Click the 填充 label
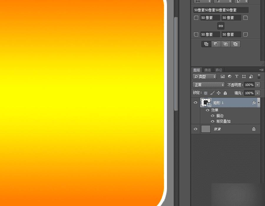Viewport: 265px width, 206px height. pyautogui.click(x=238, y=93)
